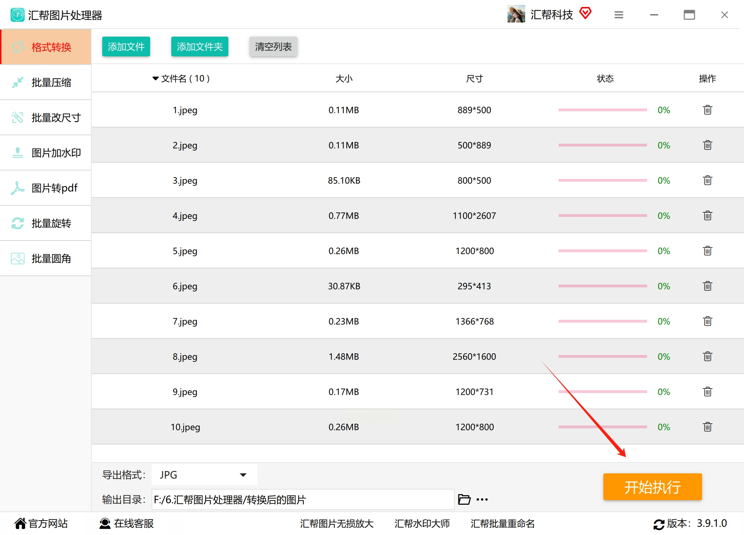This screenshot has height=535, width=744.
Task: Click the red VIP diamond icon
Action: tap(585, 13)
